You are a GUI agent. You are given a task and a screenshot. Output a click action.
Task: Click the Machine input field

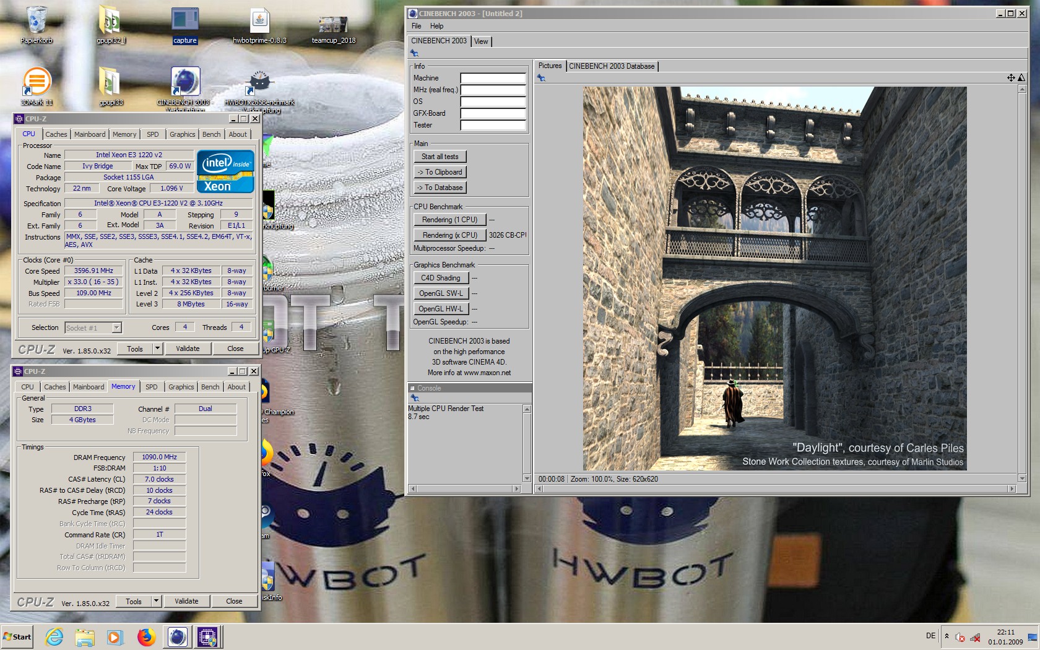(493, 78)
